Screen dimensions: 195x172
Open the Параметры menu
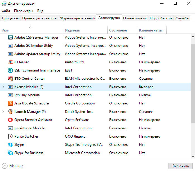[24, 11]
